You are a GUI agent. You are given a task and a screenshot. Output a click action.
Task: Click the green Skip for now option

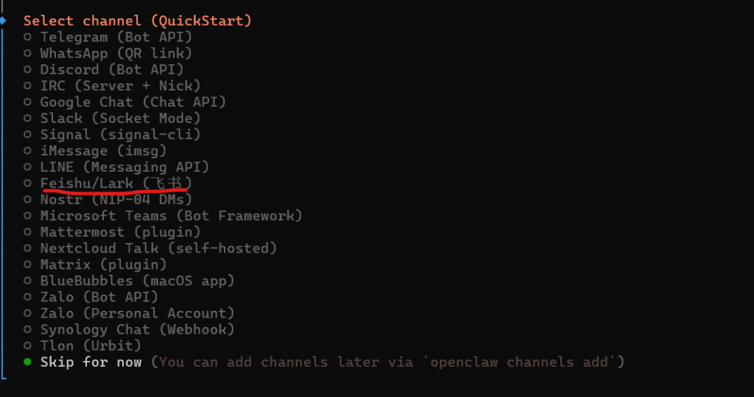click(x=91, y=362)
